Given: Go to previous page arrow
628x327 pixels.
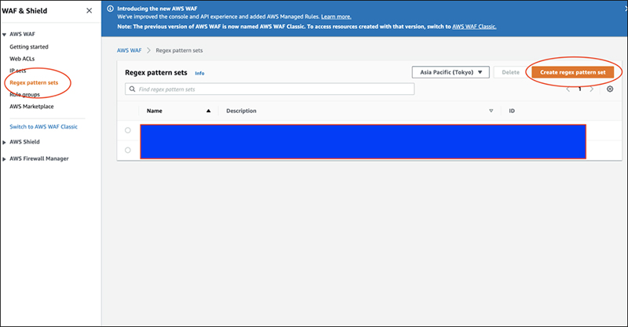Looking at the screenshot, I should pyautogui.click(x=568, y=89).
